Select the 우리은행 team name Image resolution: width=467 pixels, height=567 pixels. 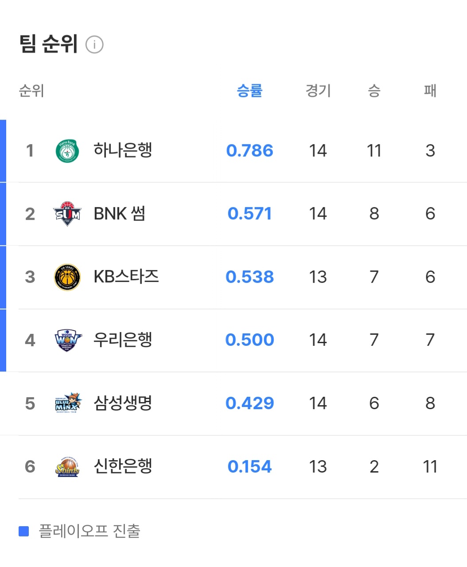pyautogui.click(x=123, y=340)
